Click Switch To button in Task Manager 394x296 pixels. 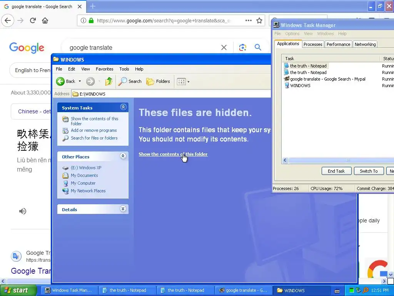[369, 171]
